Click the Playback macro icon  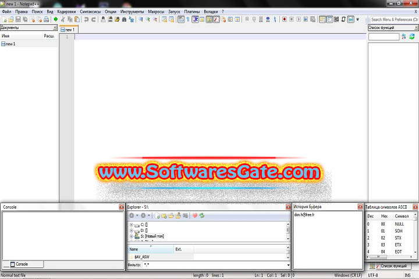(299, 20)
